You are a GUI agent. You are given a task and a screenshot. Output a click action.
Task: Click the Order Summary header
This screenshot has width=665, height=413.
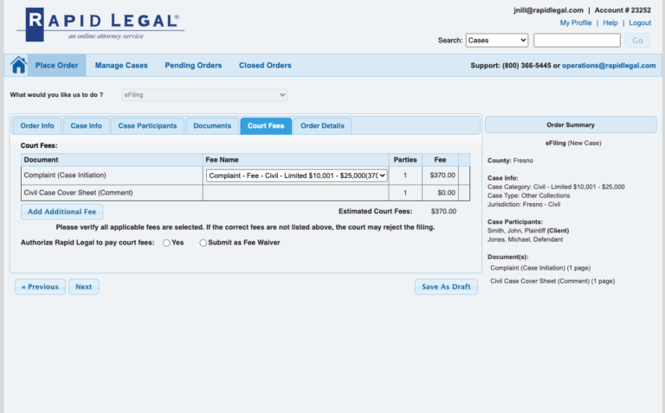571,124
